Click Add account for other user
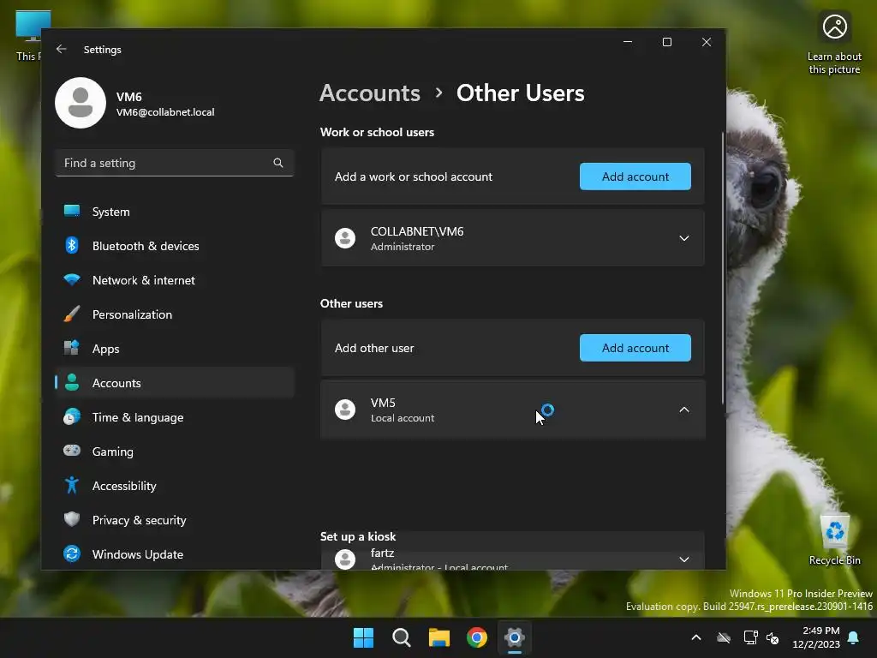Image resolution: width=877 pixels, height=658 pixels. pos(635,348)
